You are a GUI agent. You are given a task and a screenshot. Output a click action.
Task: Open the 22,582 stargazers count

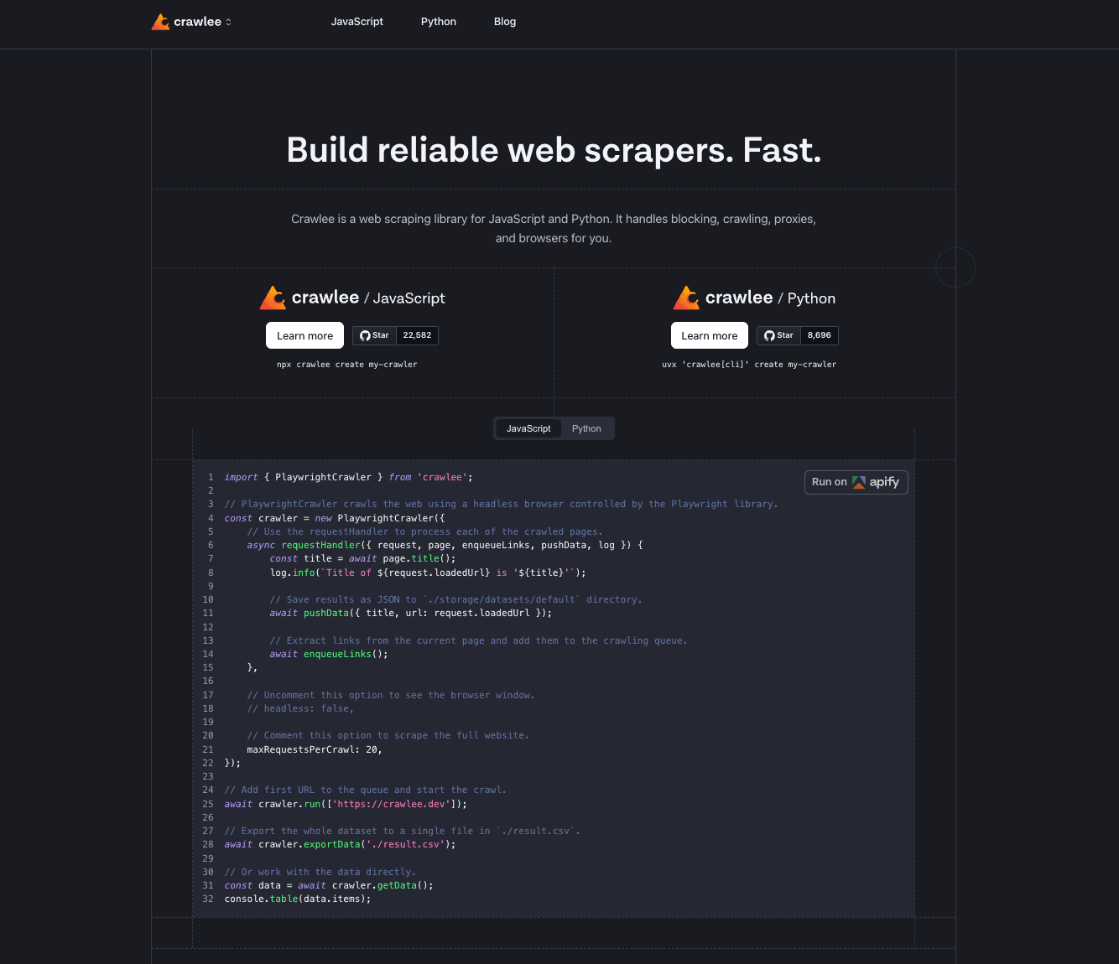point(417,335)
